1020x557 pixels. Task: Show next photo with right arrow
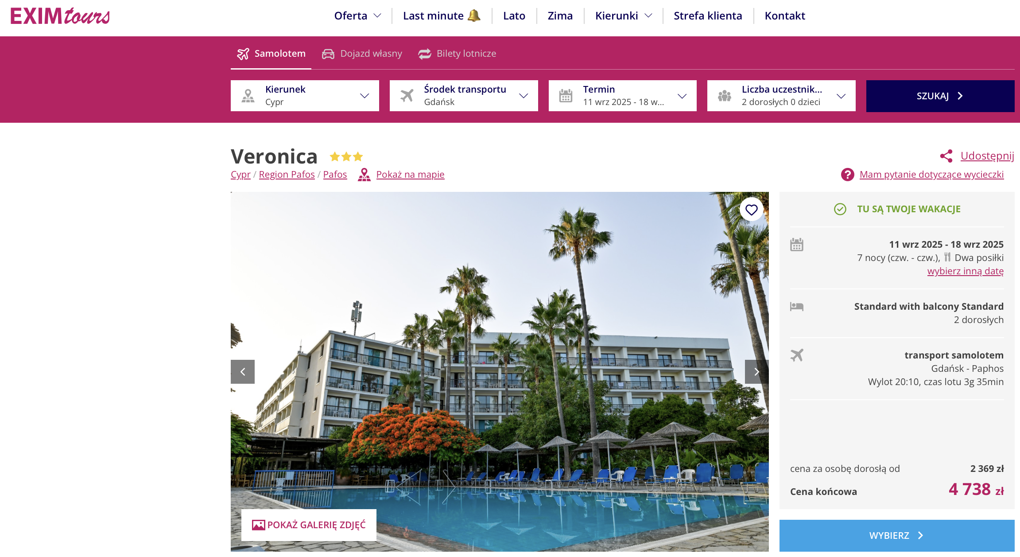point(756,372)
